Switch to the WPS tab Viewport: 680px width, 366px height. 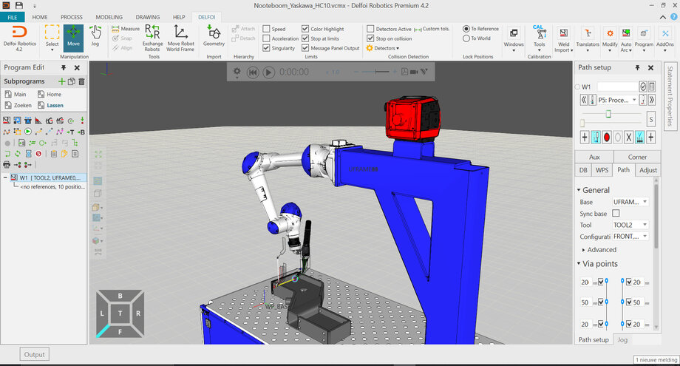[602, 170]
